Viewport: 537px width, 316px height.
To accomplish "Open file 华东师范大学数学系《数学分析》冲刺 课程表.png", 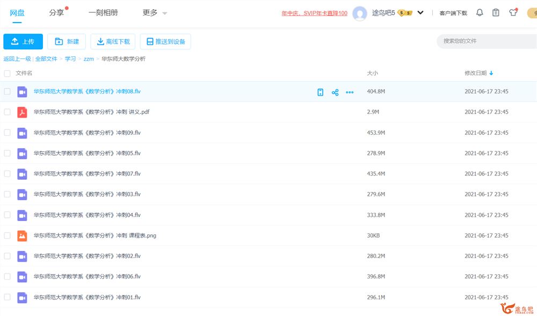I will click(95, 236).
